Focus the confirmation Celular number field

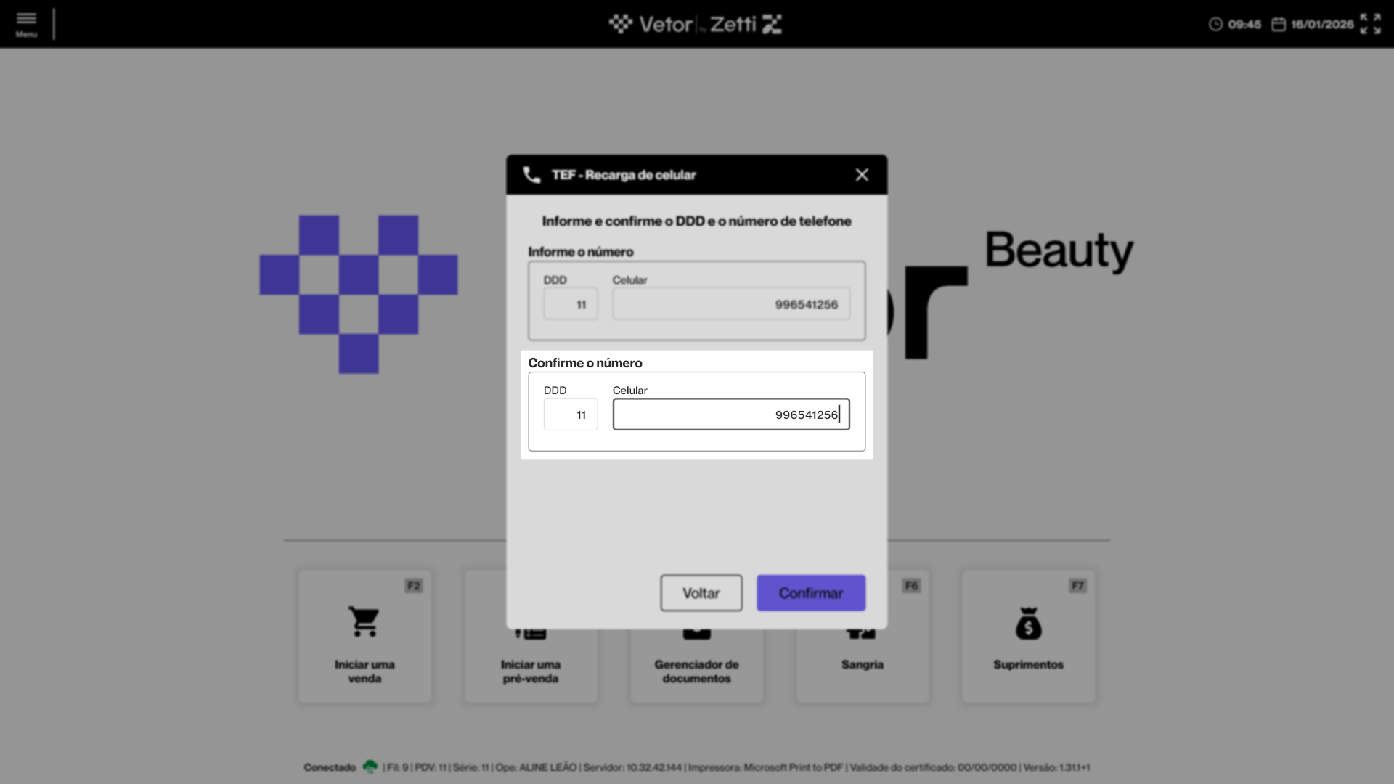point(730,415)
